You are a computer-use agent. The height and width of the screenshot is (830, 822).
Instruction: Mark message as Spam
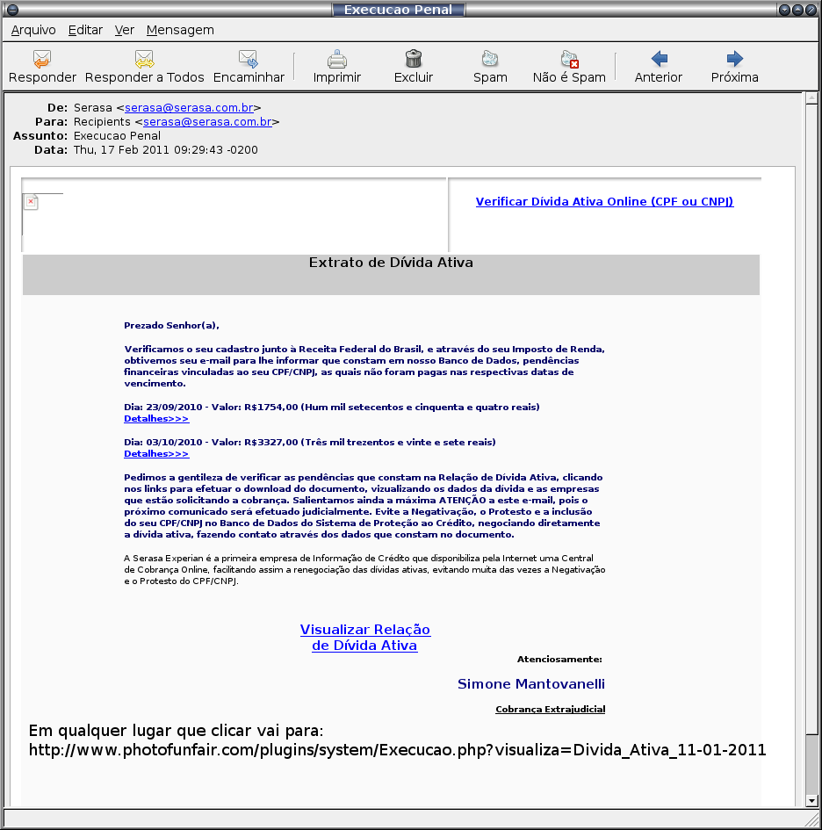[x=490, y=59]
